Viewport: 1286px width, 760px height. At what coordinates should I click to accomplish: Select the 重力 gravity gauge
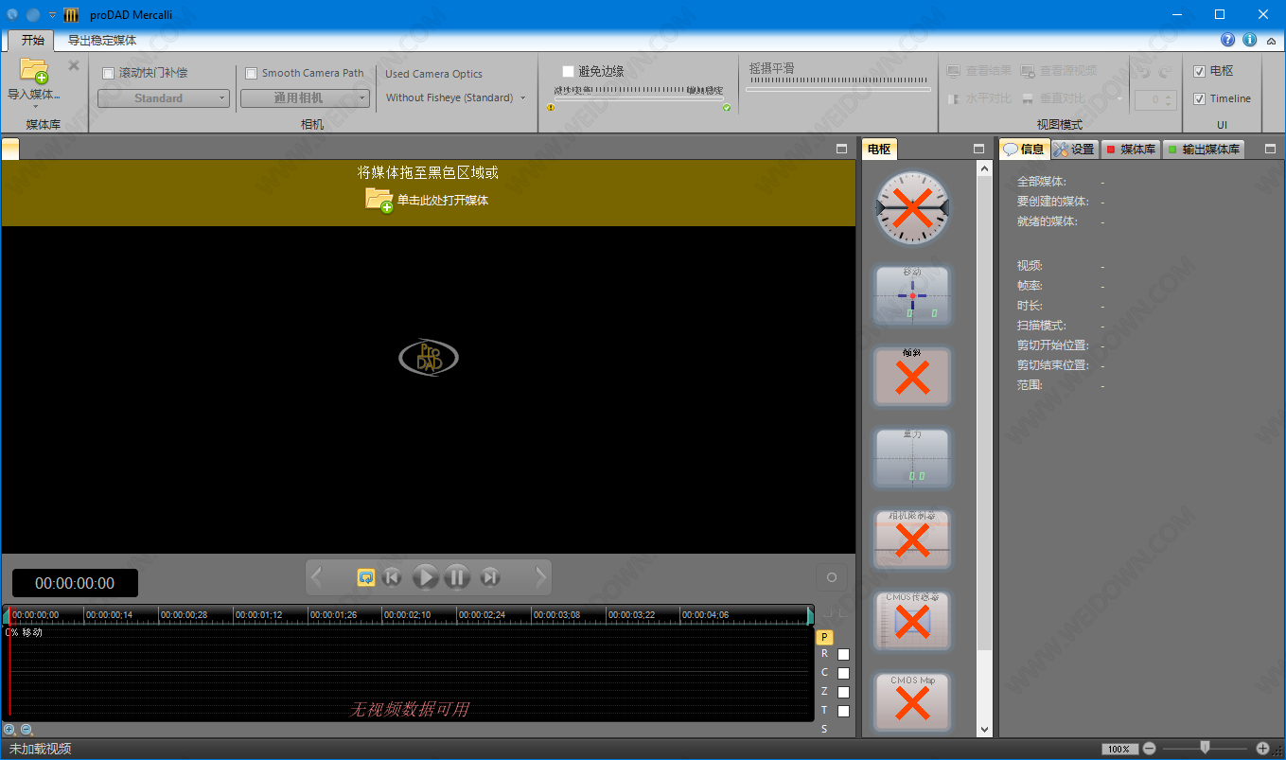tap(912, 459)
